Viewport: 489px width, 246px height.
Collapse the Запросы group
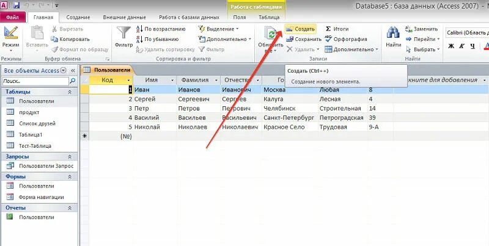click(70, 157)
